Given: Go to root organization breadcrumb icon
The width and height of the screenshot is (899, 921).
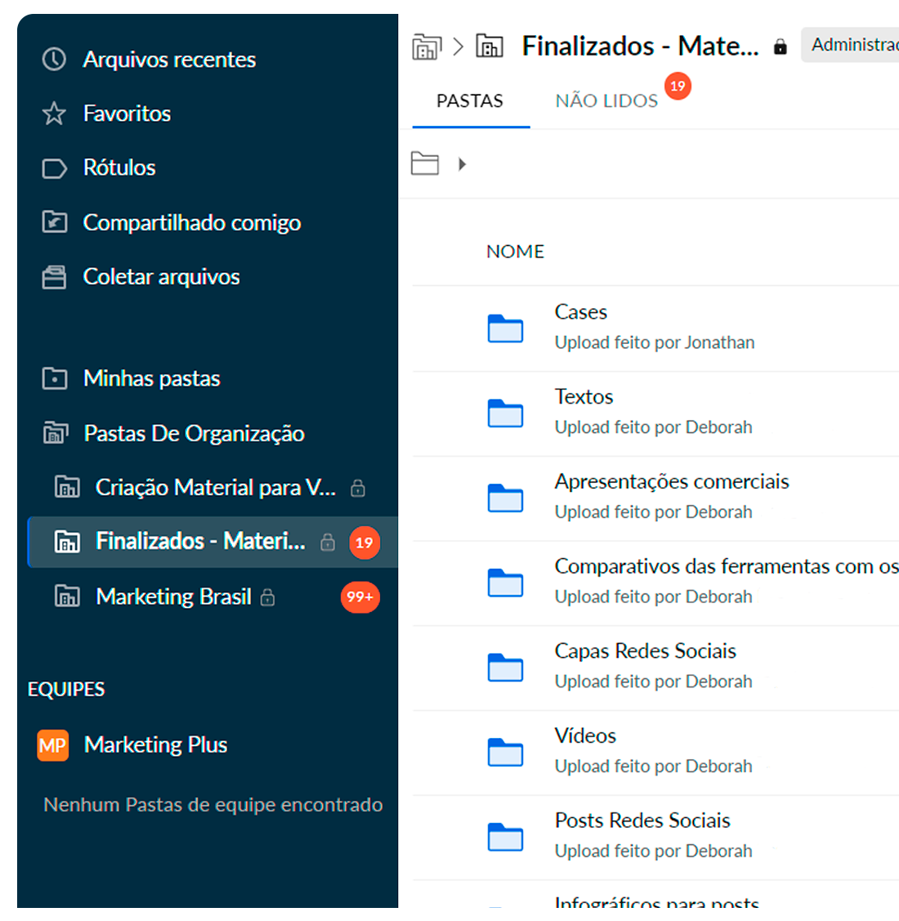Looking at the screenshot, I should click(426, 47).
